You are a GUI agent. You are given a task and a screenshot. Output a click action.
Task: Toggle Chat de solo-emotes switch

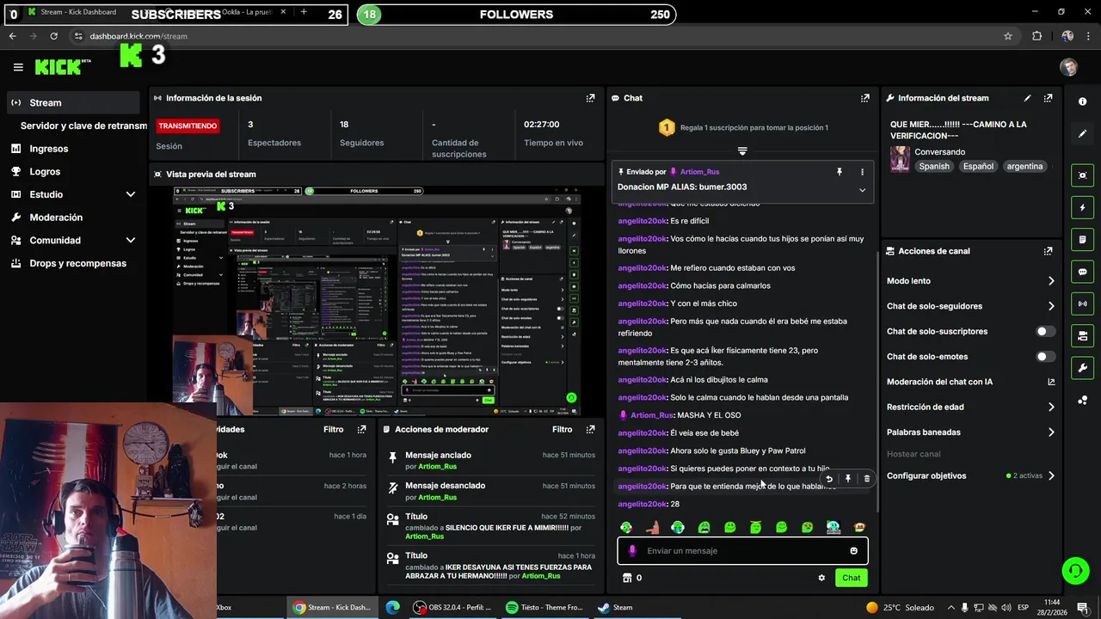click(1045, 356)
